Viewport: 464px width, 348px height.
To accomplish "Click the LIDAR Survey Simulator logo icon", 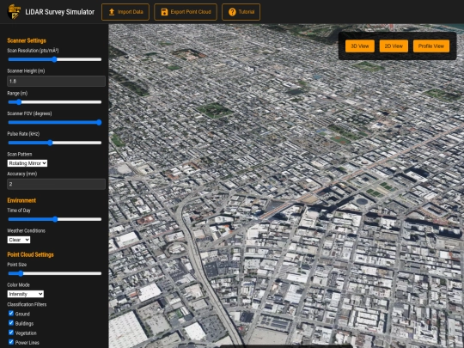I will (14, 12).
